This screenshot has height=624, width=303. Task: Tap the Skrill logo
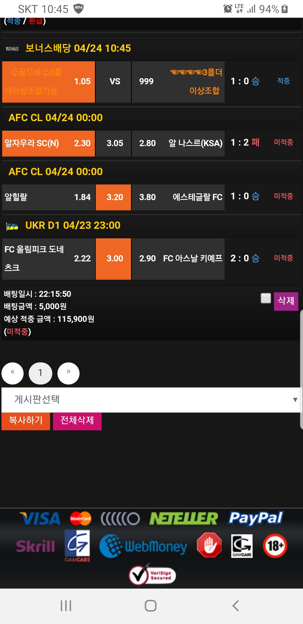pyautogui.click(x=35, y=546)
